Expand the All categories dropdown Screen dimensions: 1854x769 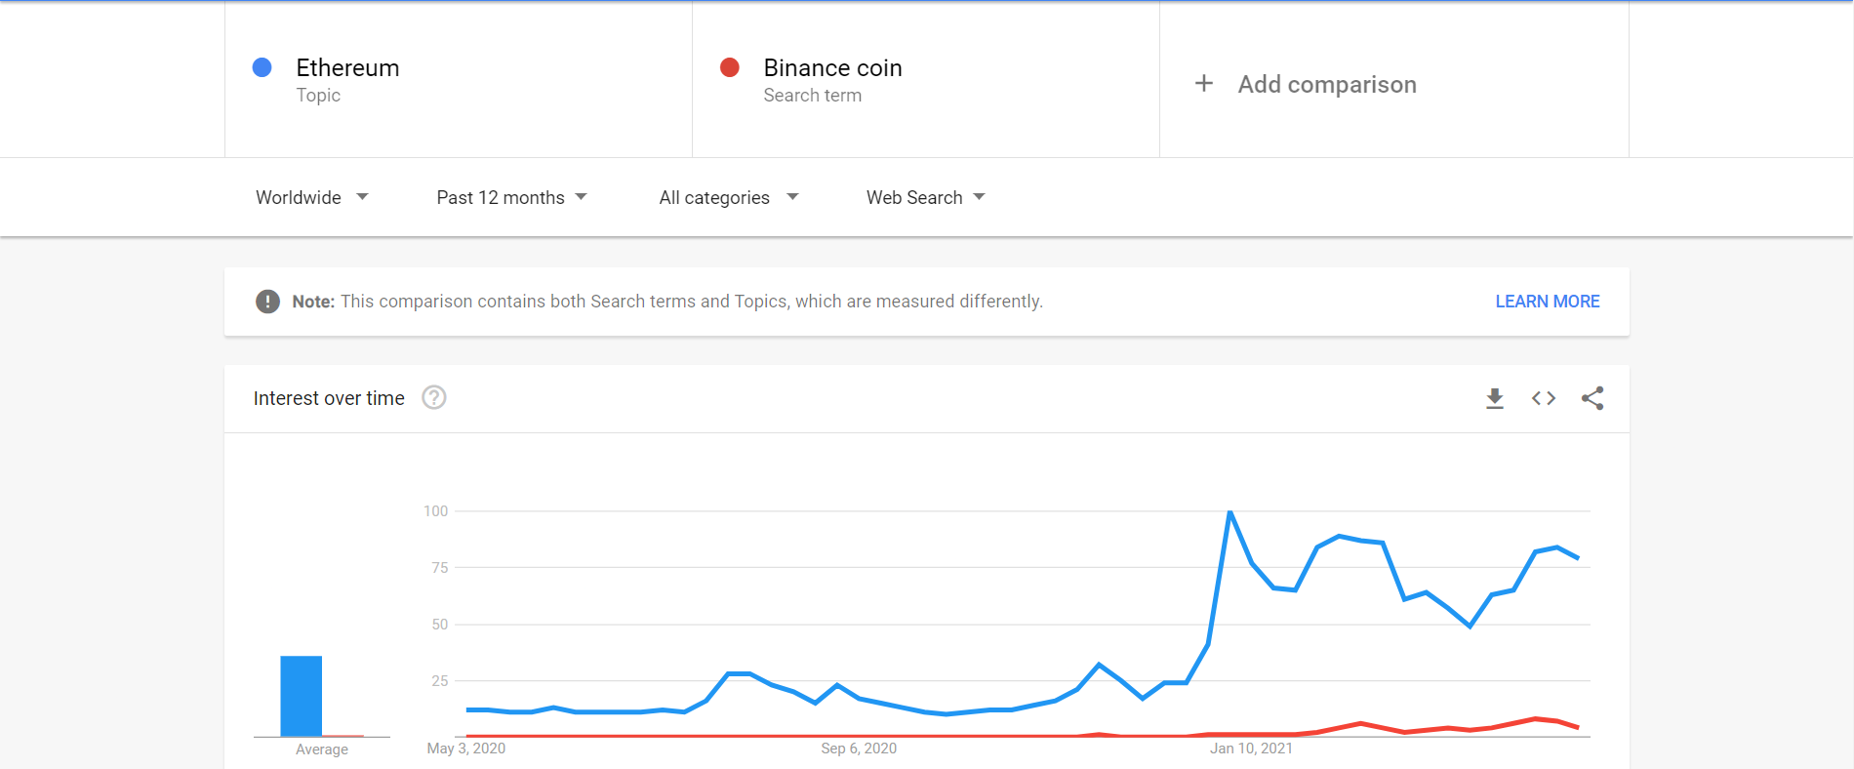[729, 197]
